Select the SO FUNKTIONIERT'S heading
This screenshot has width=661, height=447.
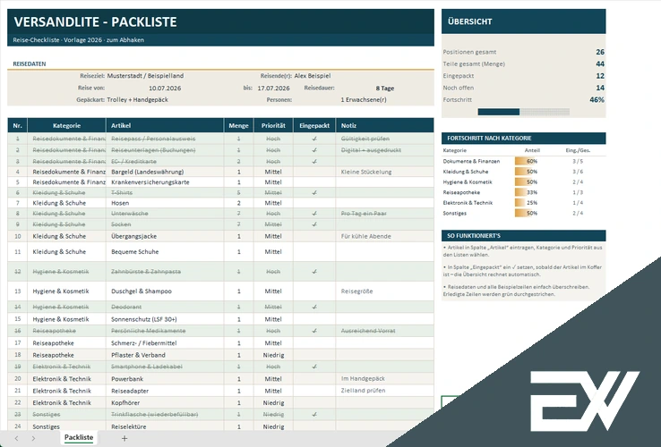[474, 236]
